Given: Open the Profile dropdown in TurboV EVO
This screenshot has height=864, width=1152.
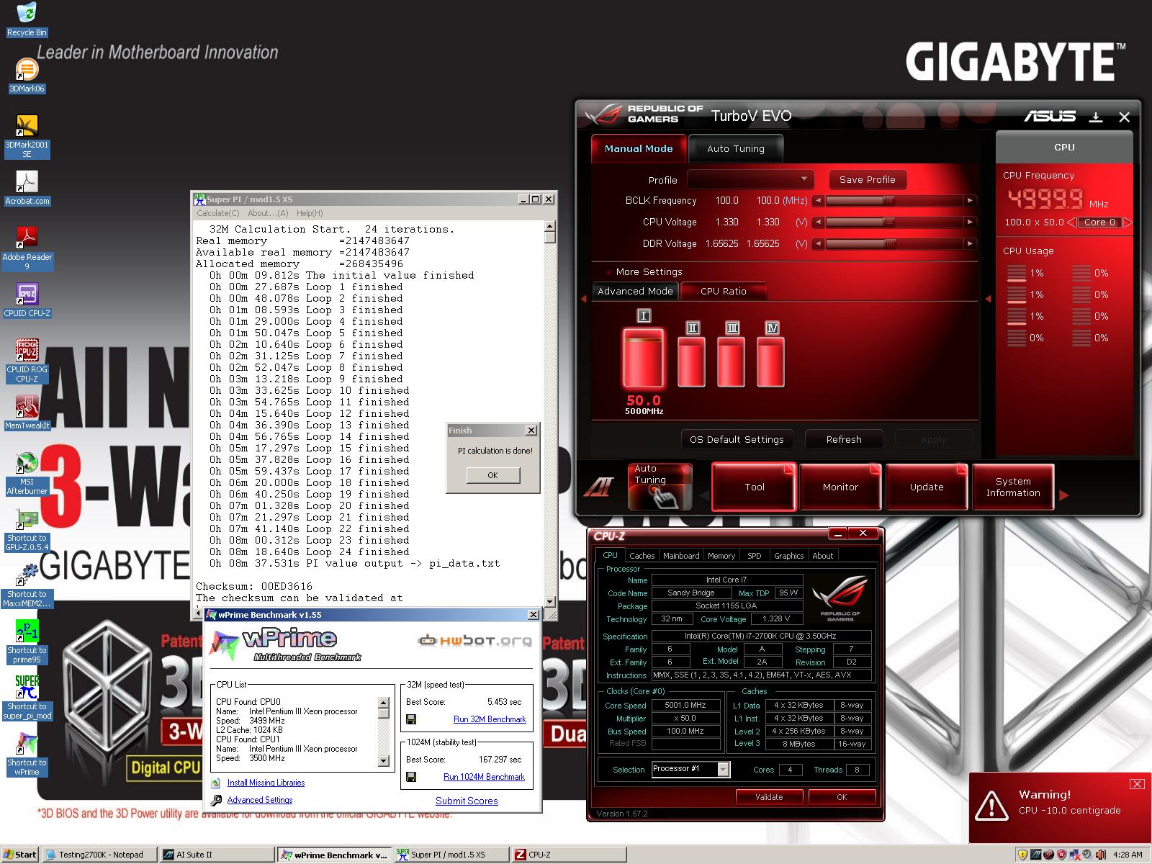Looking at the screenshot, I should point(750,179).
